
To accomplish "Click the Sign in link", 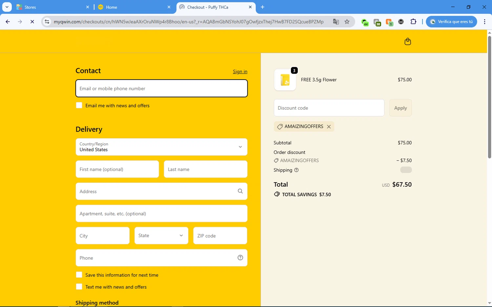I will point(240,72).
